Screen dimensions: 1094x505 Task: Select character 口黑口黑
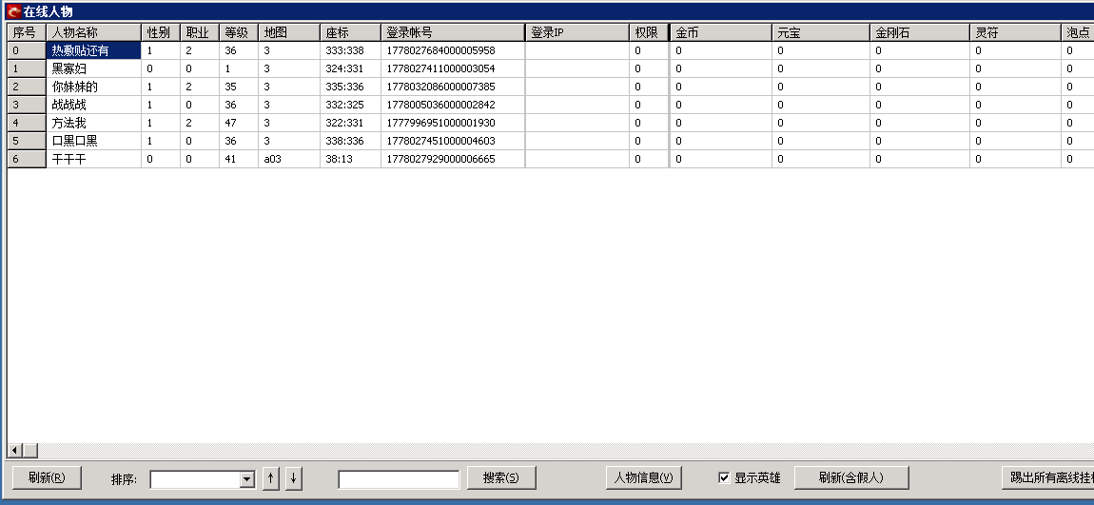pyautogui.click(x=93, y=141)
